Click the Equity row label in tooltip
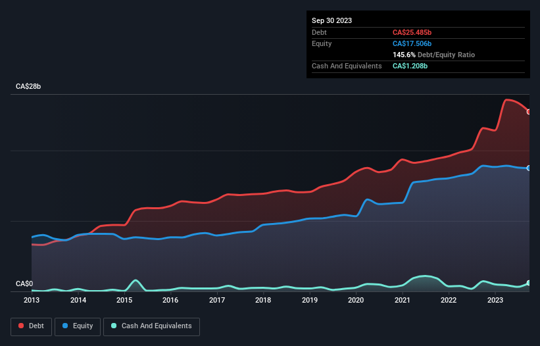The height and width of the screenshot is (346, 540). [x=322, y=43]
